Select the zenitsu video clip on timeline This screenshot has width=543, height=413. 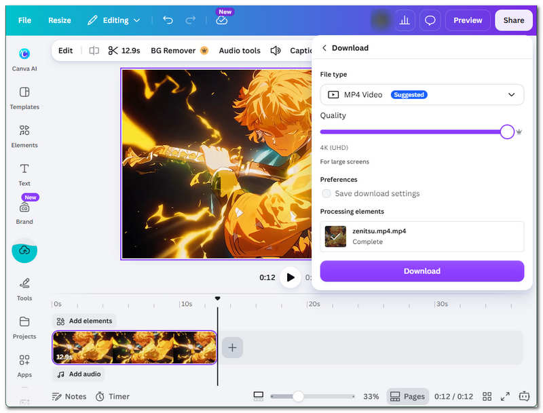click(134, 347)
